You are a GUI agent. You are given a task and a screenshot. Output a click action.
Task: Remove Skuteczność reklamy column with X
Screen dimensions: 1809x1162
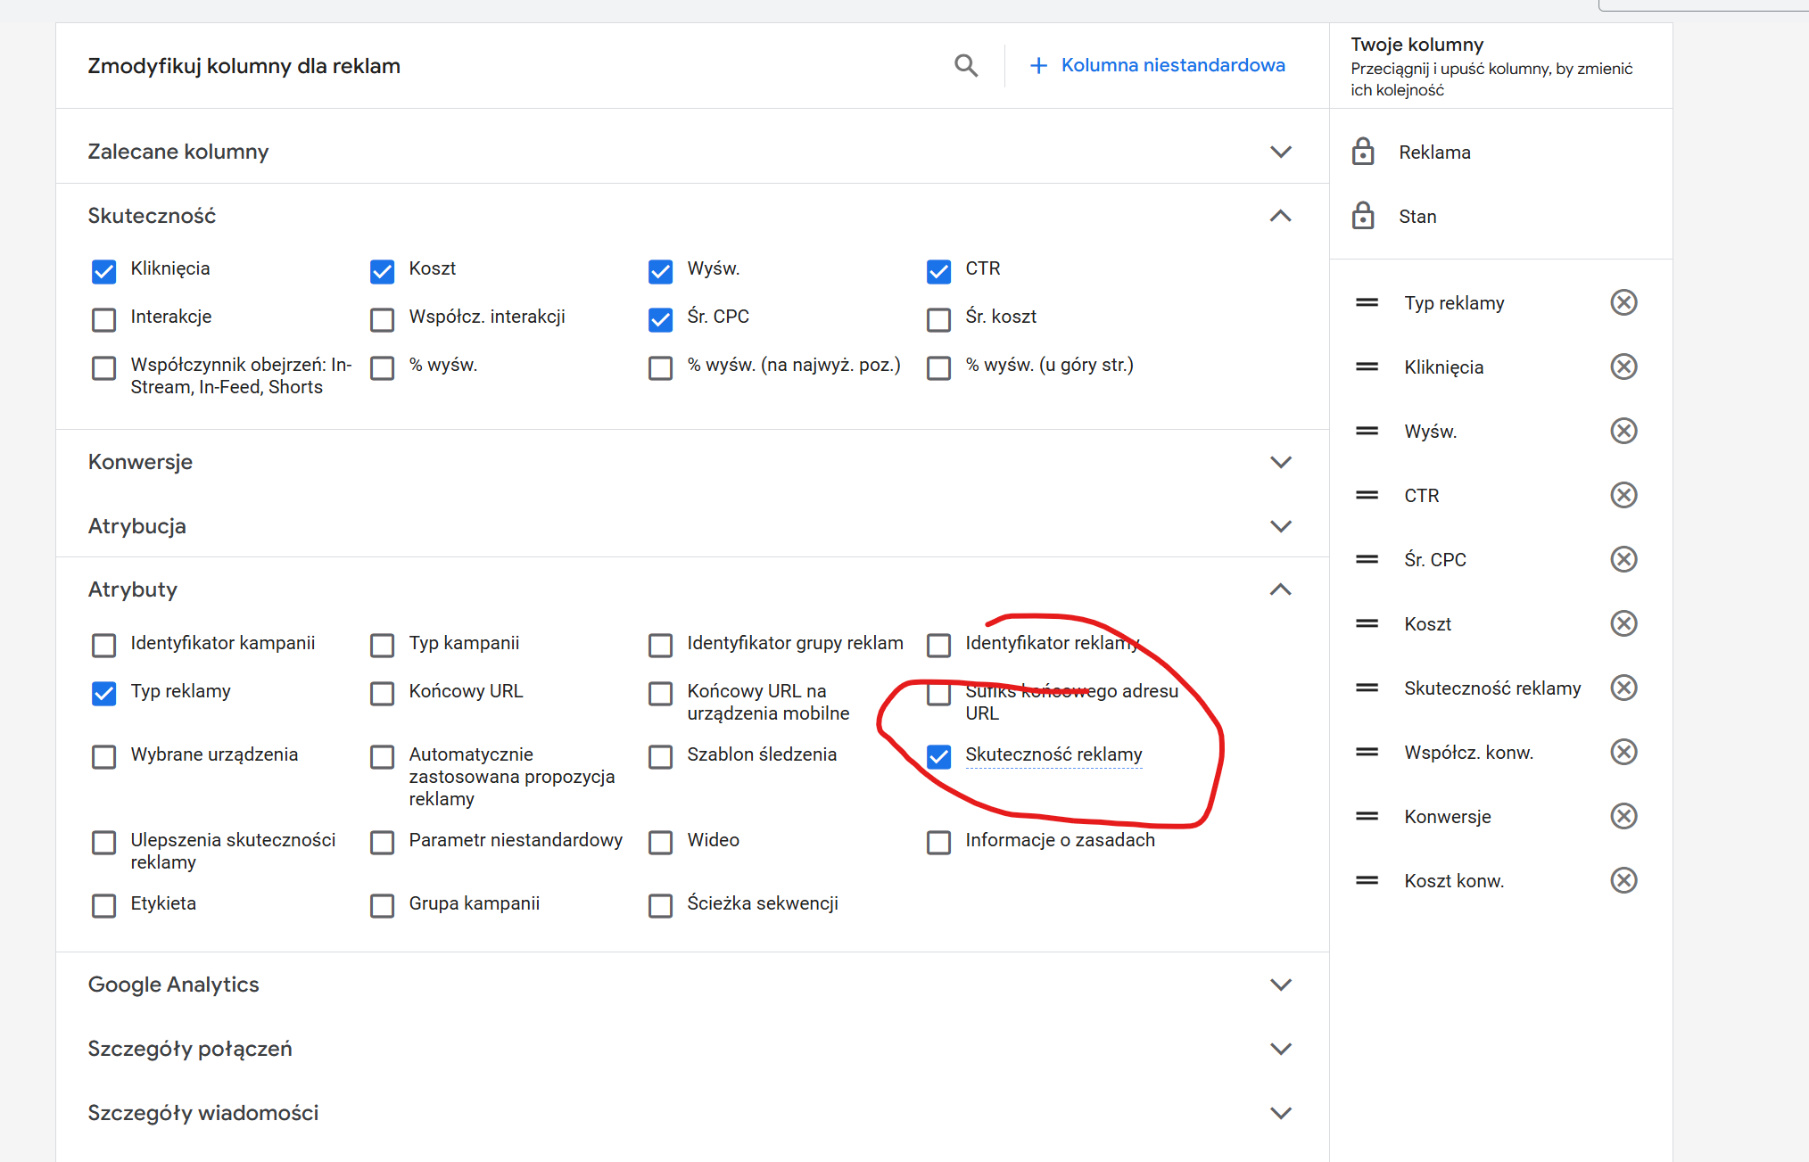click(x=1623, y=688)
